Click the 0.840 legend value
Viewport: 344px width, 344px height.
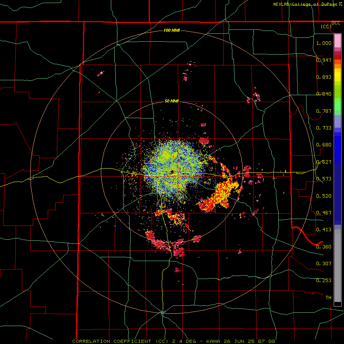pos(324,94)
